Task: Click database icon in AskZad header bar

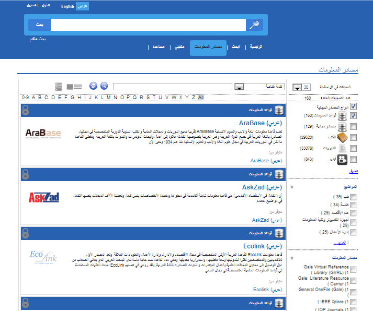Action: pos(279,174)
